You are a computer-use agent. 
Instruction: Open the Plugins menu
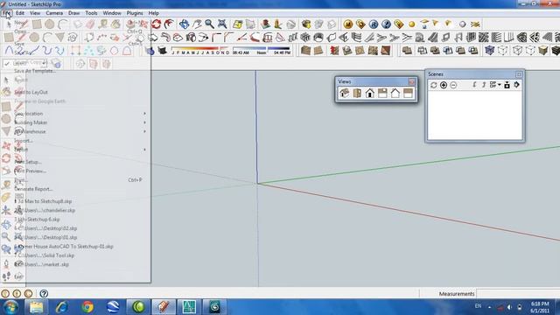(x=135, y=13)
